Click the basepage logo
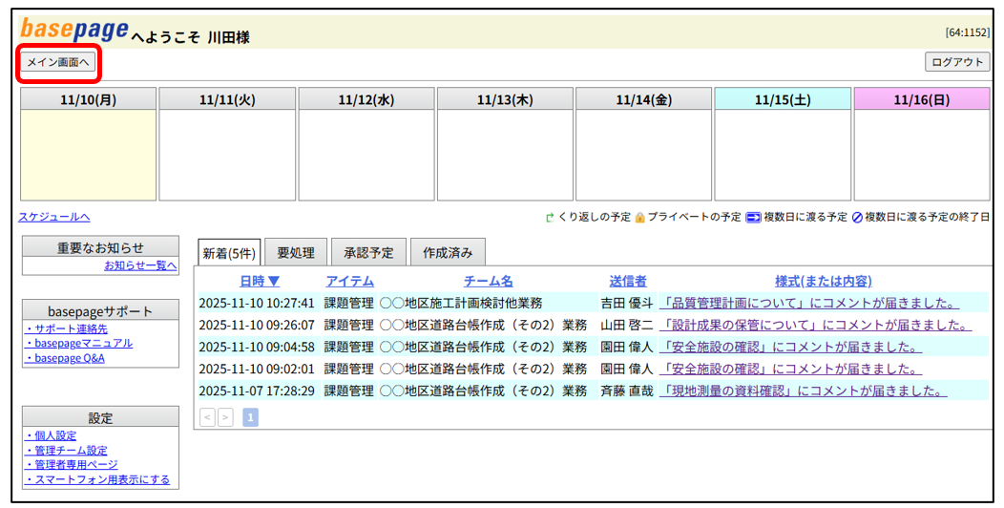The image size is (1004, 508). click(x=74, y=31)
